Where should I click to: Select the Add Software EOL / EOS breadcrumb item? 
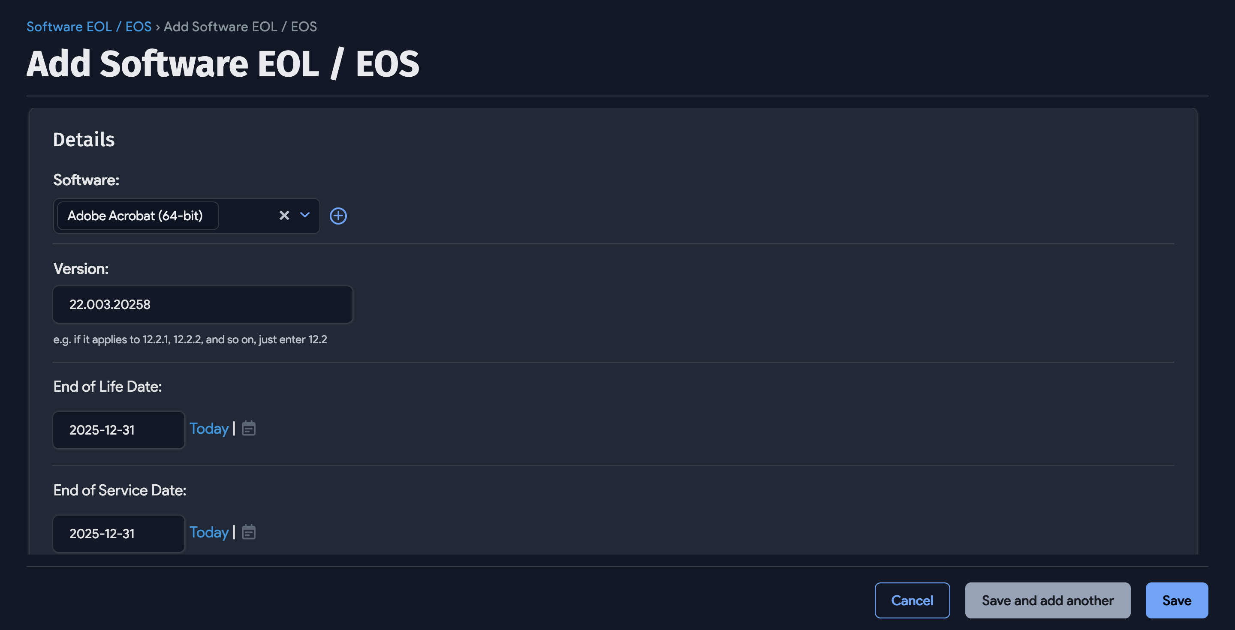pyautogui.click(x=240, y=26)
